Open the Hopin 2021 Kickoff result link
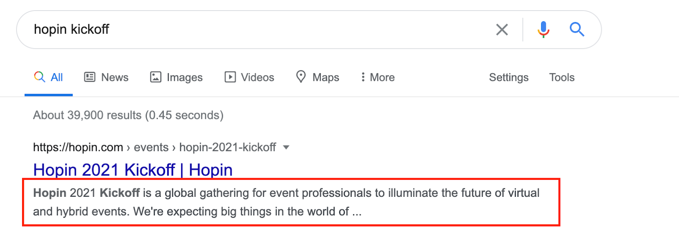The image size is (679, 245). click(x=132, y=170)
